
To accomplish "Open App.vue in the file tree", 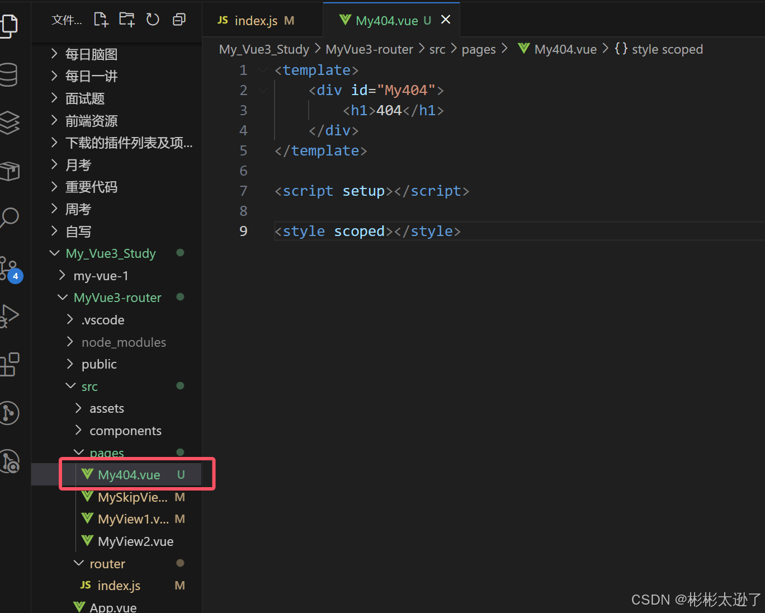I will coord(116,607).
